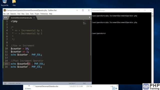Click the '5/6/2019 10:13 AM' date cell

[x=76, y=86]
